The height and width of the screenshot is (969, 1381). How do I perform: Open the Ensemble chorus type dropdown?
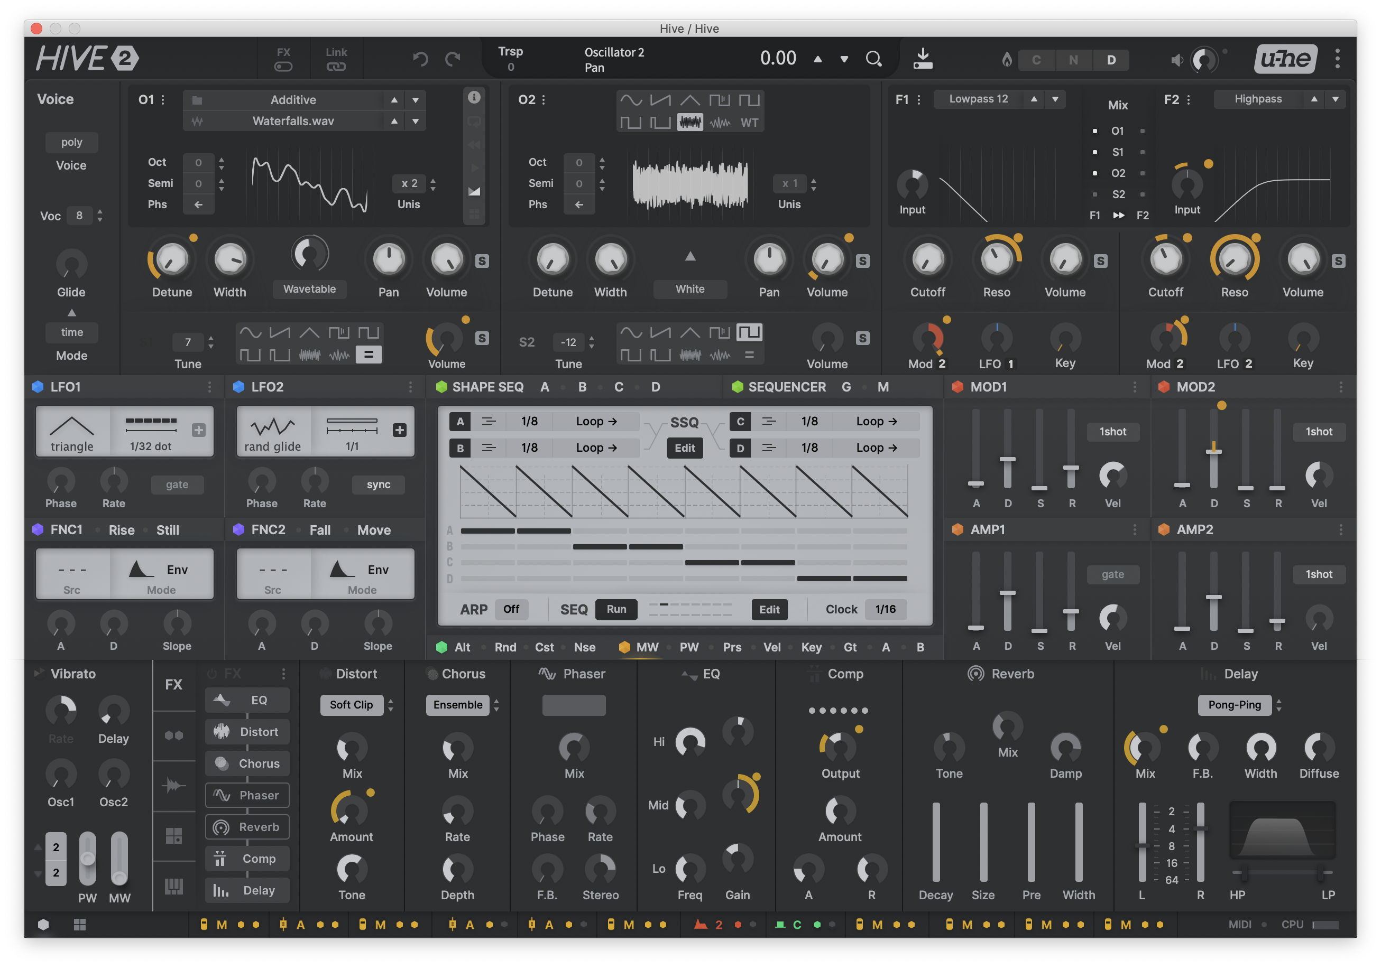pyautogui.click(x=458, y=704)
